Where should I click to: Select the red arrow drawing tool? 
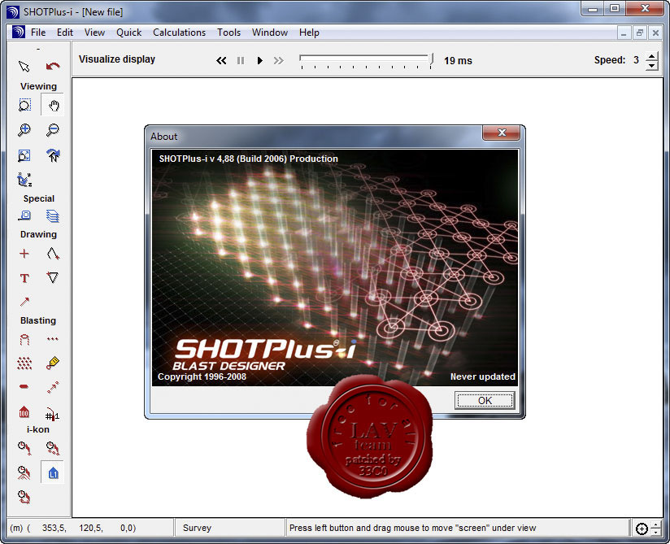24,302
